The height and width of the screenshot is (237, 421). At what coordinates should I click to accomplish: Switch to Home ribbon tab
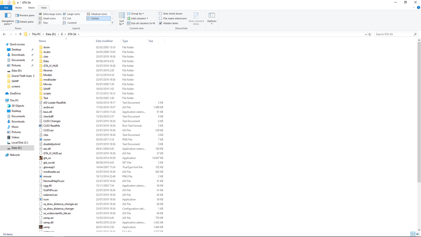tap(18, 8)
